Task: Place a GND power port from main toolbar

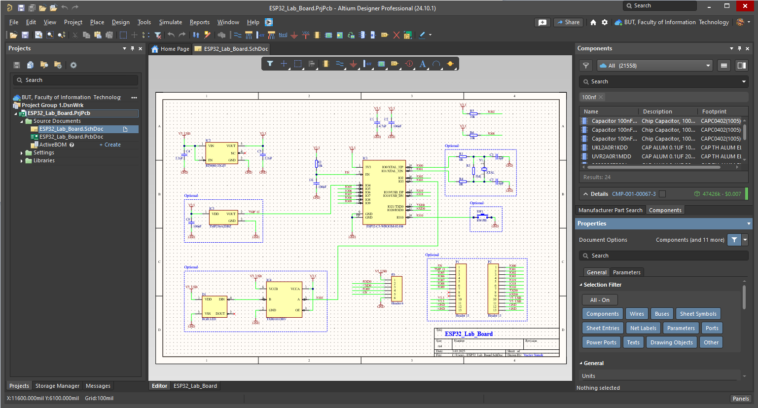Action: point(294,35)
